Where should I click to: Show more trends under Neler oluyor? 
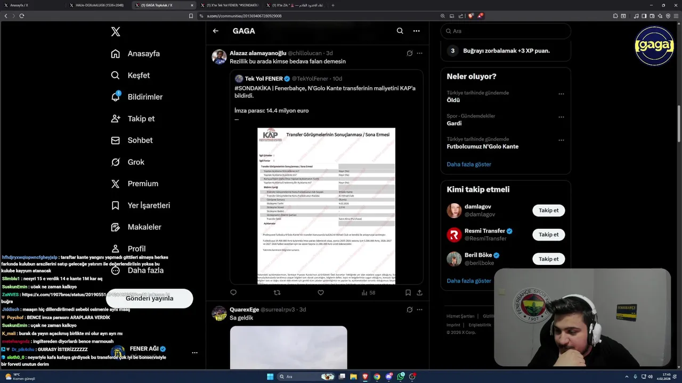click(469, 164)
